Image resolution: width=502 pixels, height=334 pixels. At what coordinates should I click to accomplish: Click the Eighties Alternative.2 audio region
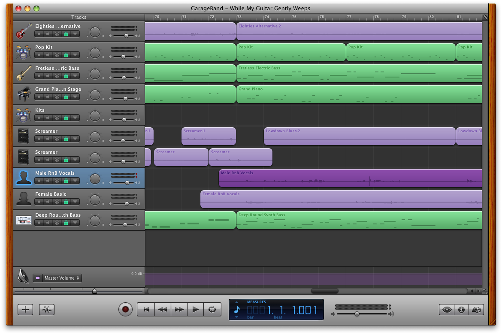[359, 31]
